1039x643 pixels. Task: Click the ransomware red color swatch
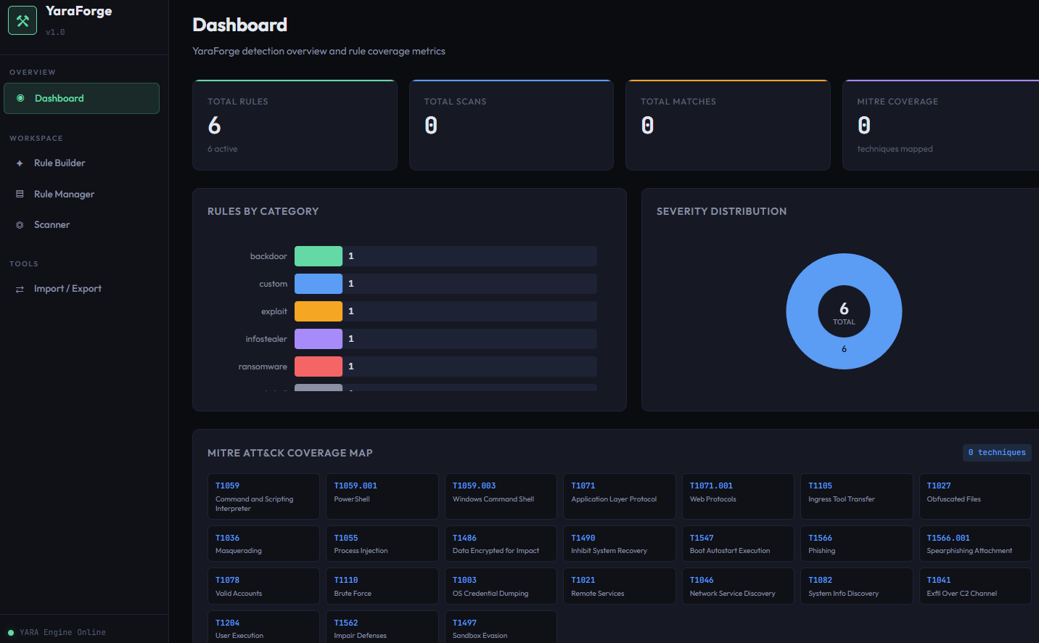click(318, 366)
